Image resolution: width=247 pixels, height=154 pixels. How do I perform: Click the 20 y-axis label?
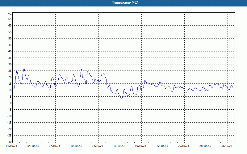tap(10, 77)
